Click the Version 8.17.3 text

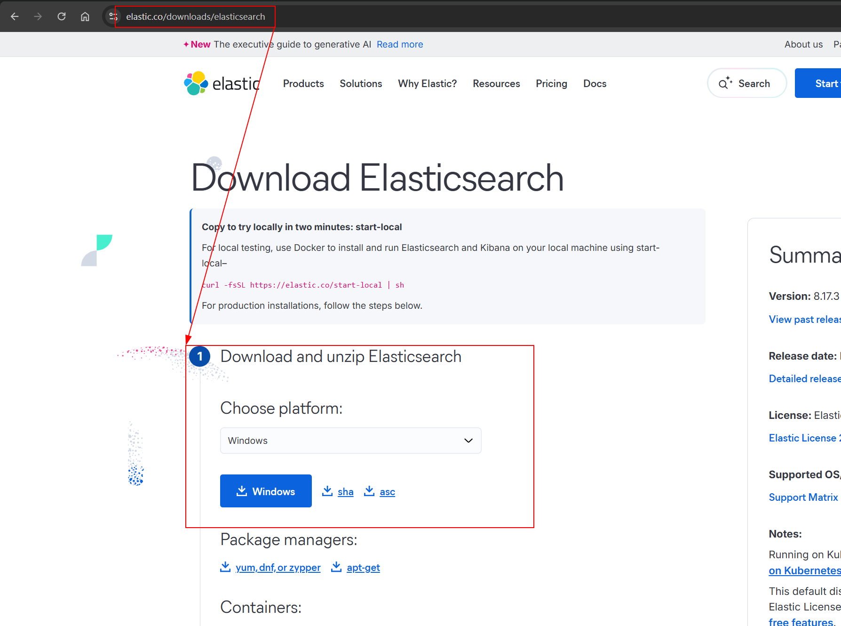[x=804, y=296]
